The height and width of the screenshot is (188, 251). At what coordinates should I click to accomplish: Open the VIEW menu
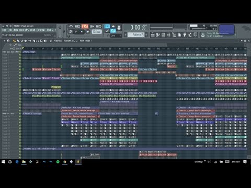pos(32,30)
